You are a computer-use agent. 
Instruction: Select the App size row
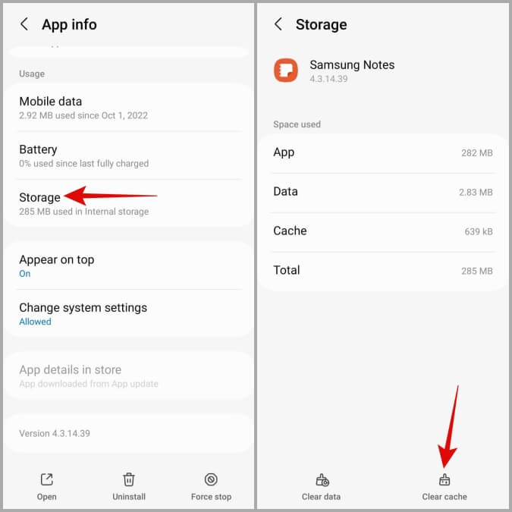click(x=383, y=152)
